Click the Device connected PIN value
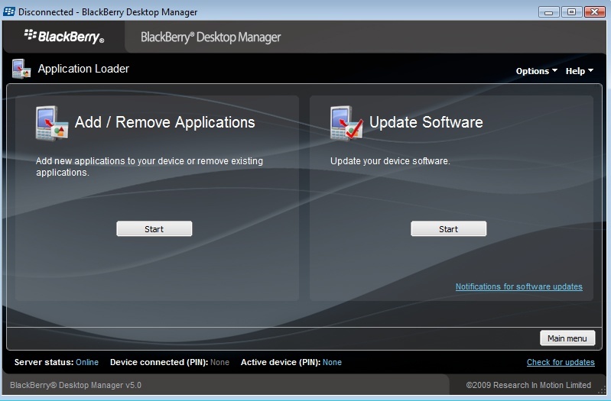This screenshot has width=611, height=401. [x=219, y=362]
